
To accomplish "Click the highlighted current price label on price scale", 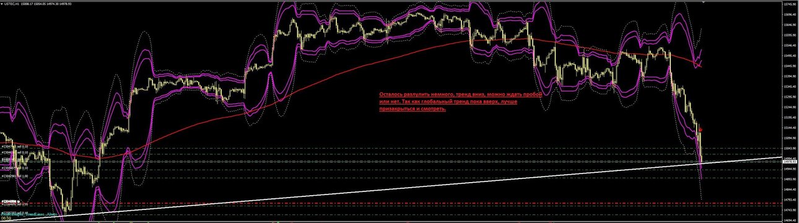I will pyautogui.click(x=790, y=161).
